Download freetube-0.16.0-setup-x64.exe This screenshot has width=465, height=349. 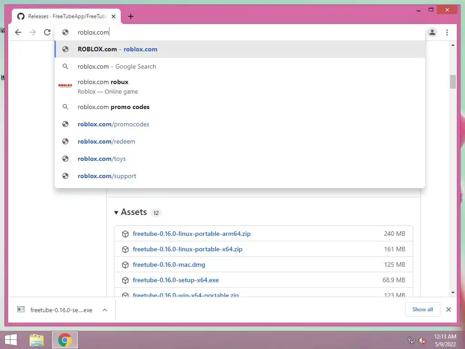point(176,280)
